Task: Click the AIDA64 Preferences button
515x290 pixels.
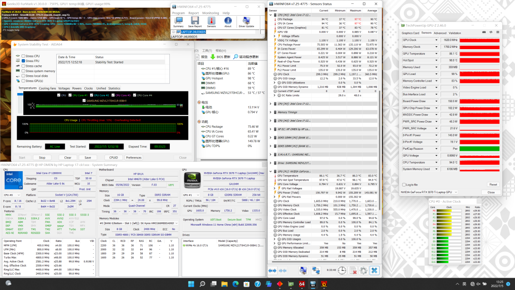Action: [134, 157]
